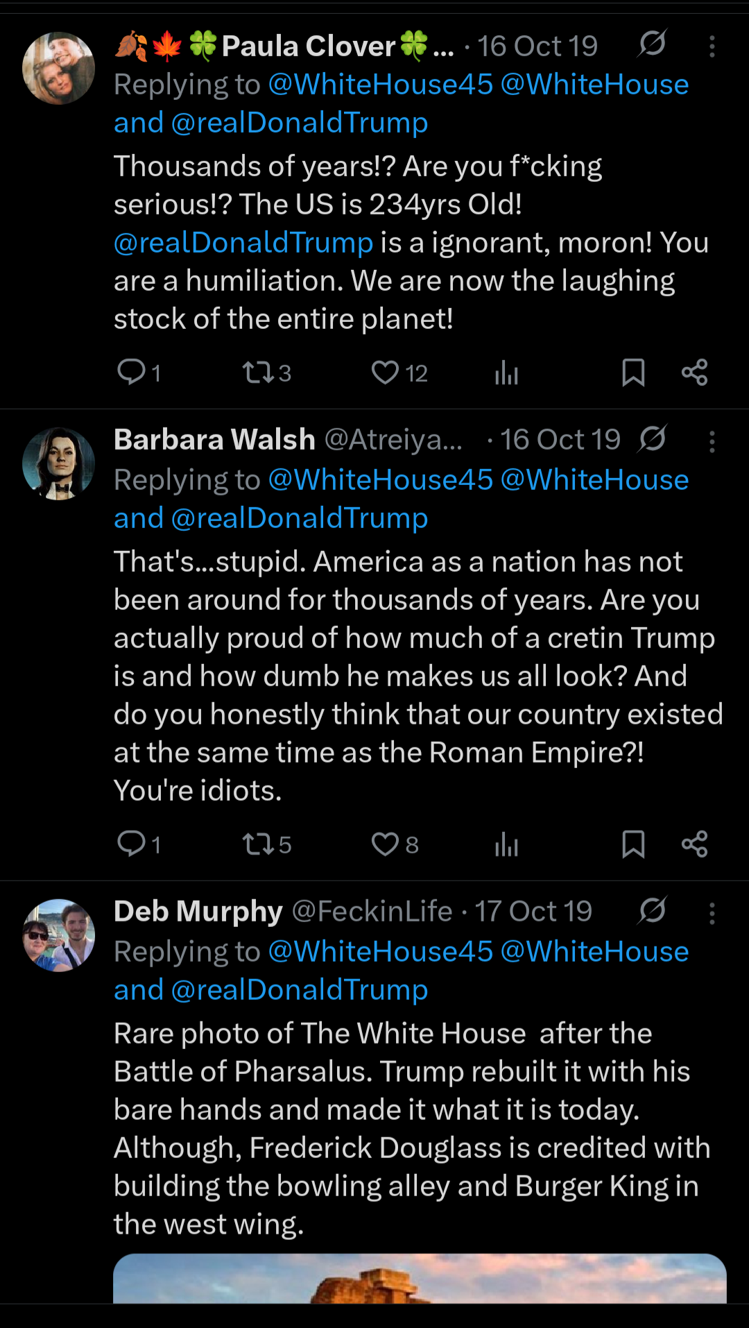749x1328 pixels.
Task: Bookmark Barbara Walsh's tweet
Action: pos(633,844)
